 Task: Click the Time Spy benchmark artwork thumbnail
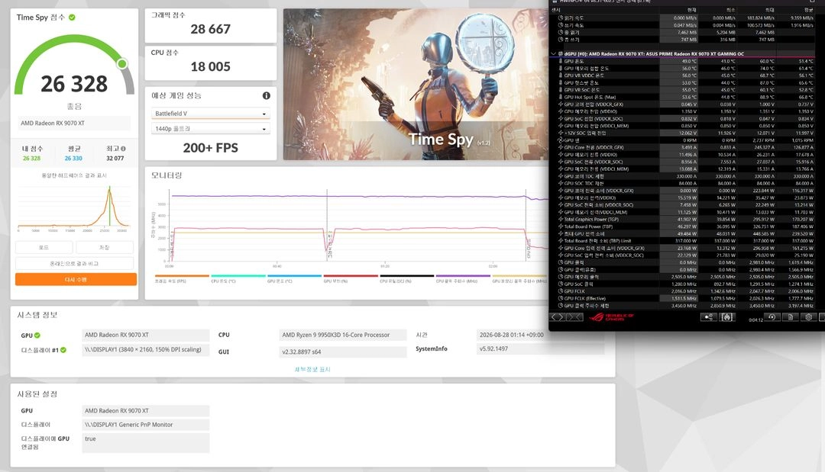tap(416, 84)
